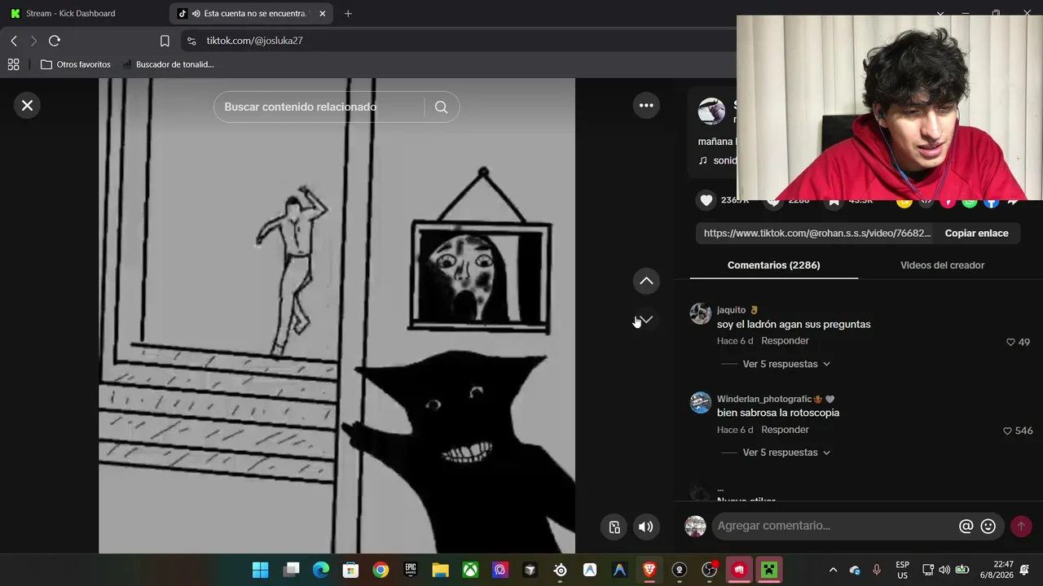Toggle auto-scroll button beside the speaker
This screenshot has height=586, width=1043.
[615, 527]
